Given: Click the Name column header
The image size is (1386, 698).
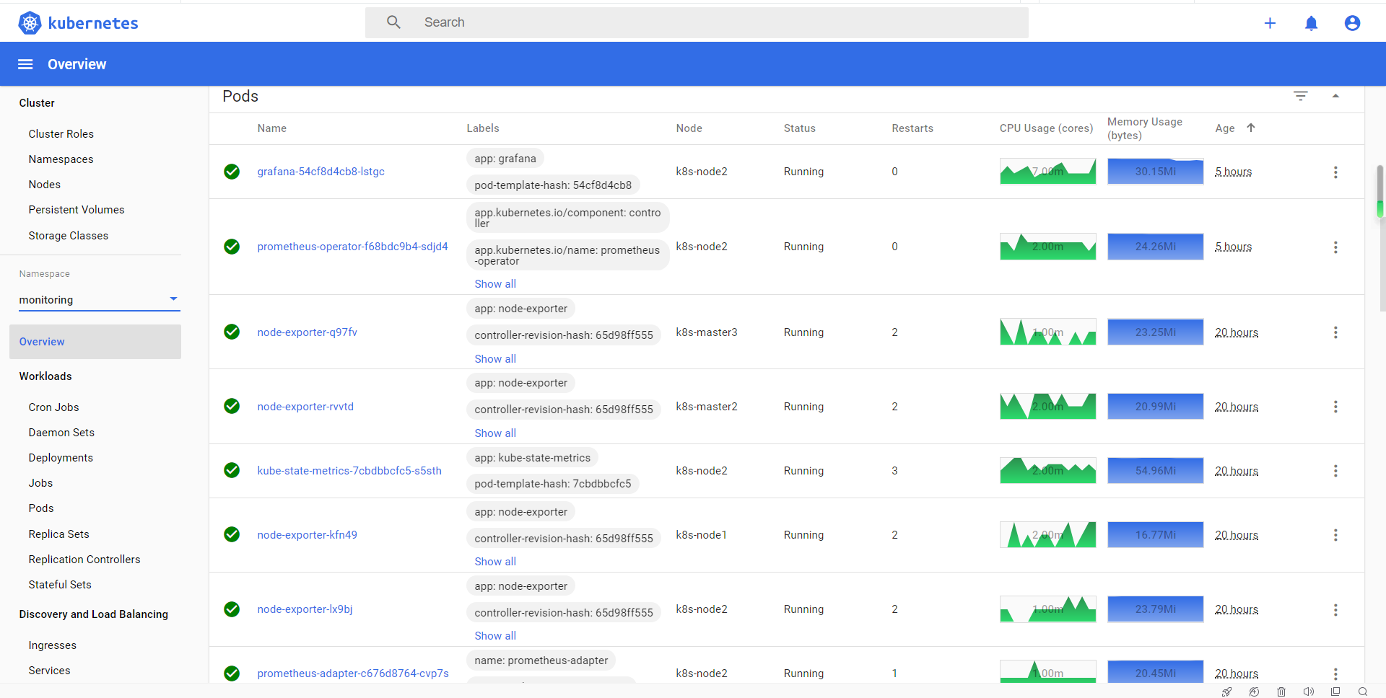Looking at the screenshot, I should tap(272, 128).
